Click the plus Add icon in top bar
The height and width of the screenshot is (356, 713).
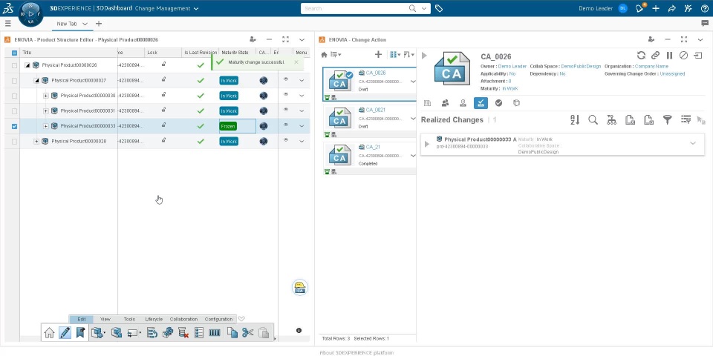(x=656, y=8)
